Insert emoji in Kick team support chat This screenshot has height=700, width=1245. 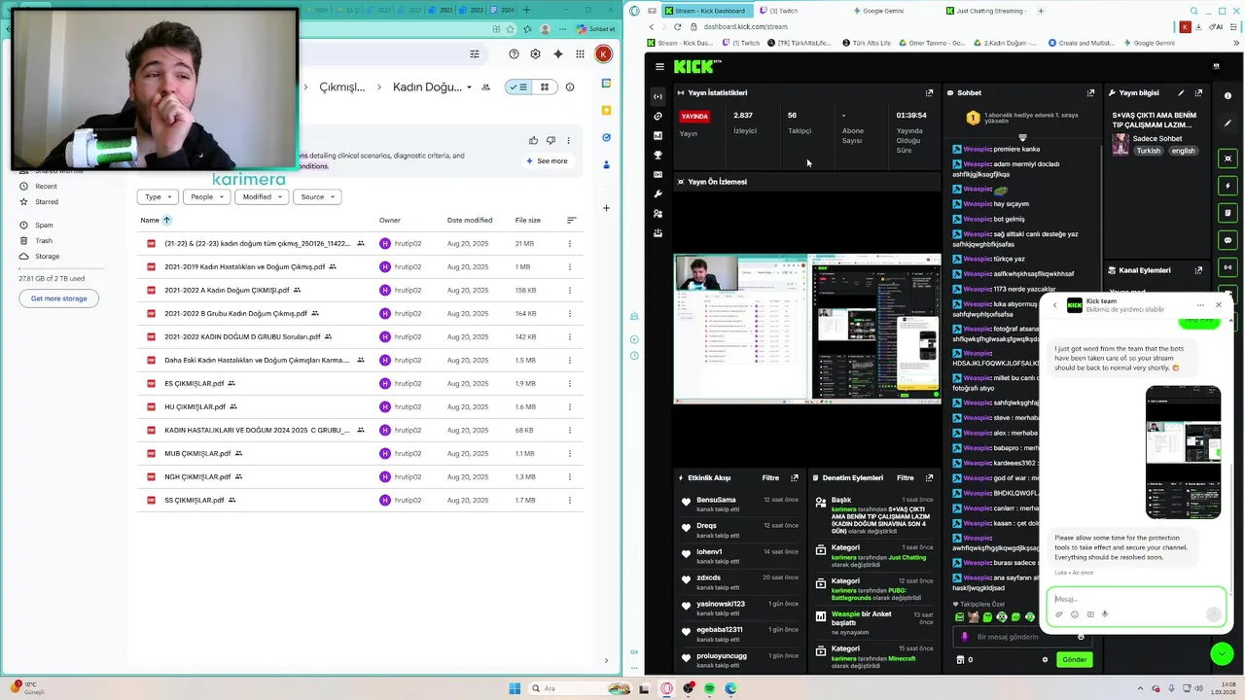pos(1075,614)
